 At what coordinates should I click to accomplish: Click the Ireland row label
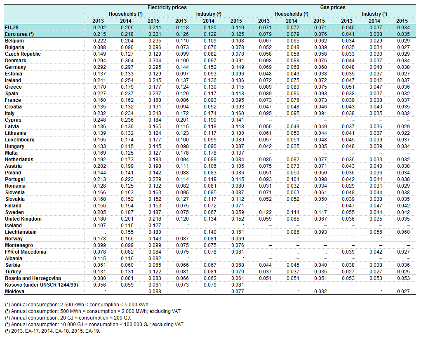tap(13, 80)
